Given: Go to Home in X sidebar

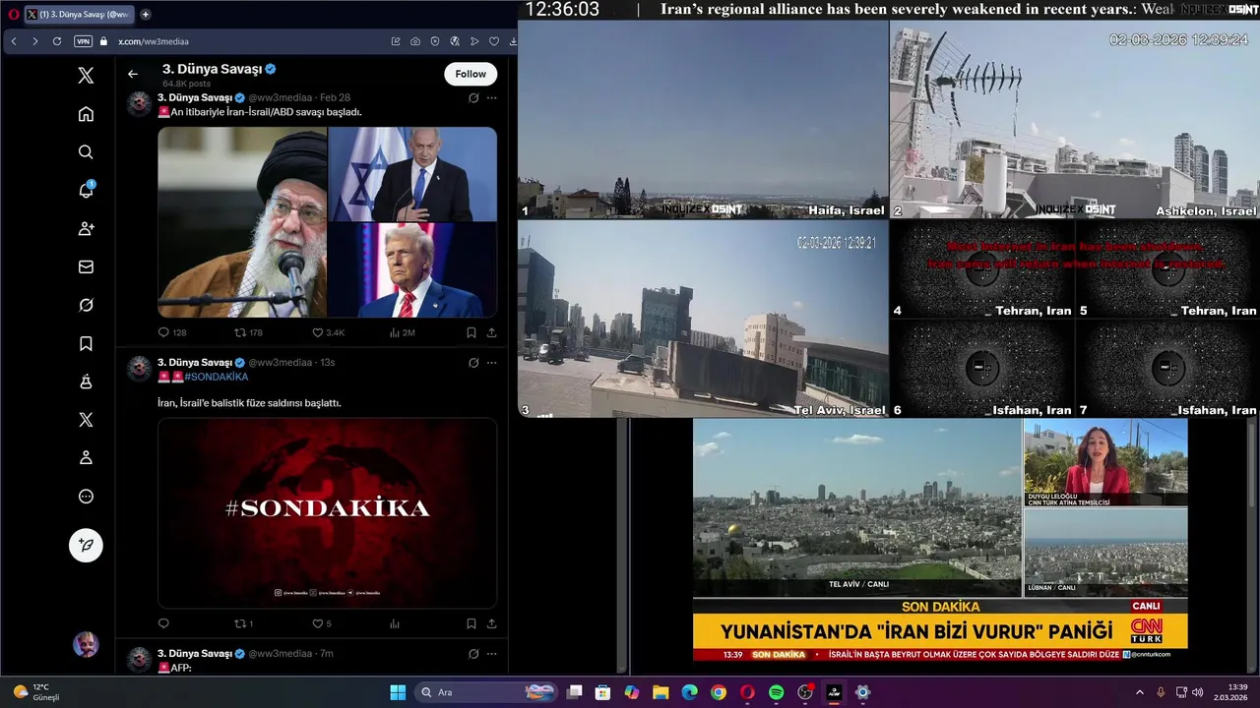Looking at the screenshot, I should point(86,114).
